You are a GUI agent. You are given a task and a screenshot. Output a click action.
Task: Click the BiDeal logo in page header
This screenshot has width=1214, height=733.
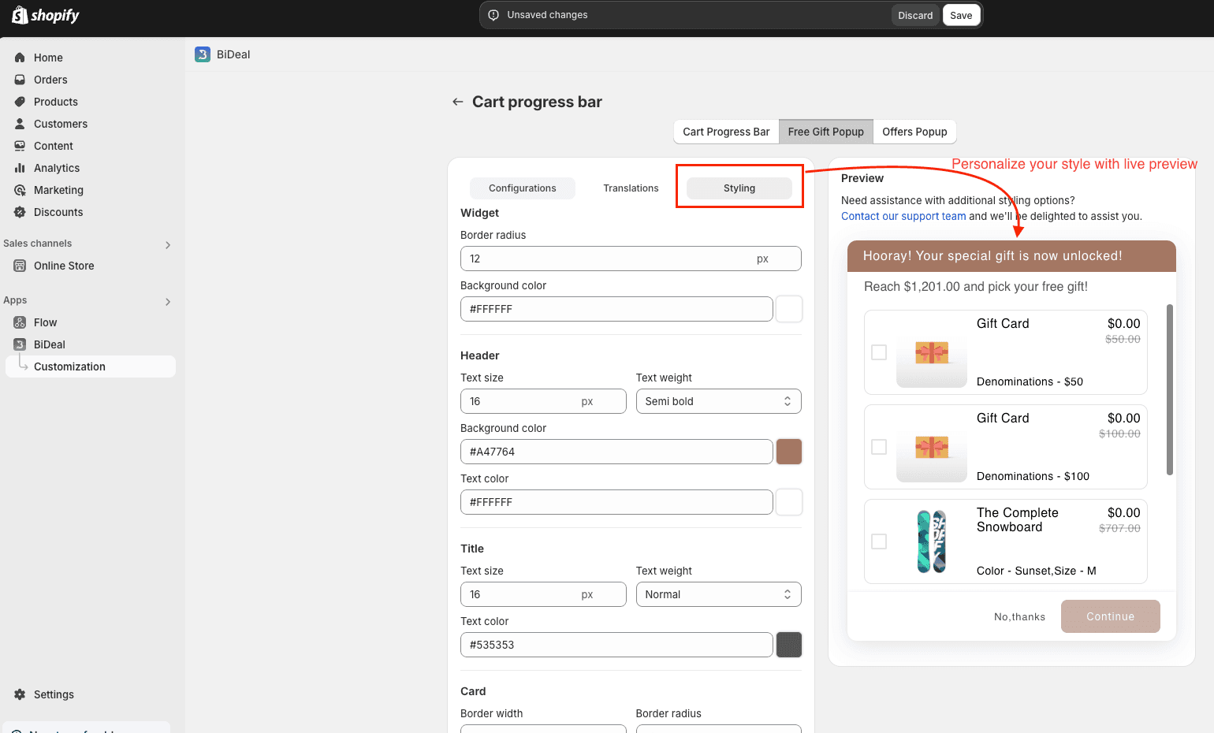[x=203, y=54]
